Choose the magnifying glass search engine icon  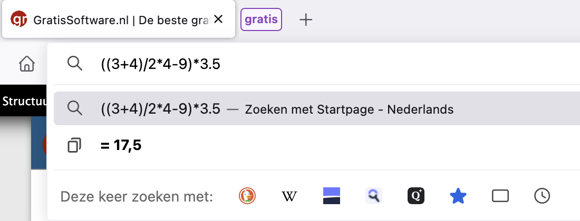click(374, 196)
